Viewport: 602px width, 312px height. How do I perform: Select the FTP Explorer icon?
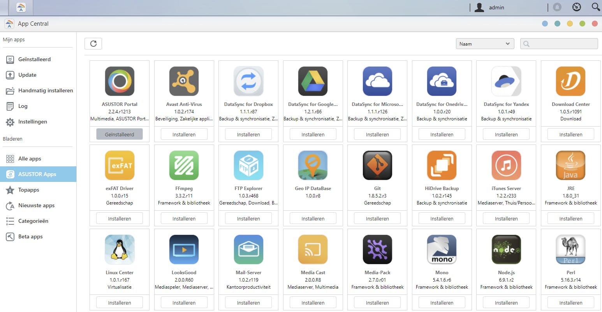[248, 165]
